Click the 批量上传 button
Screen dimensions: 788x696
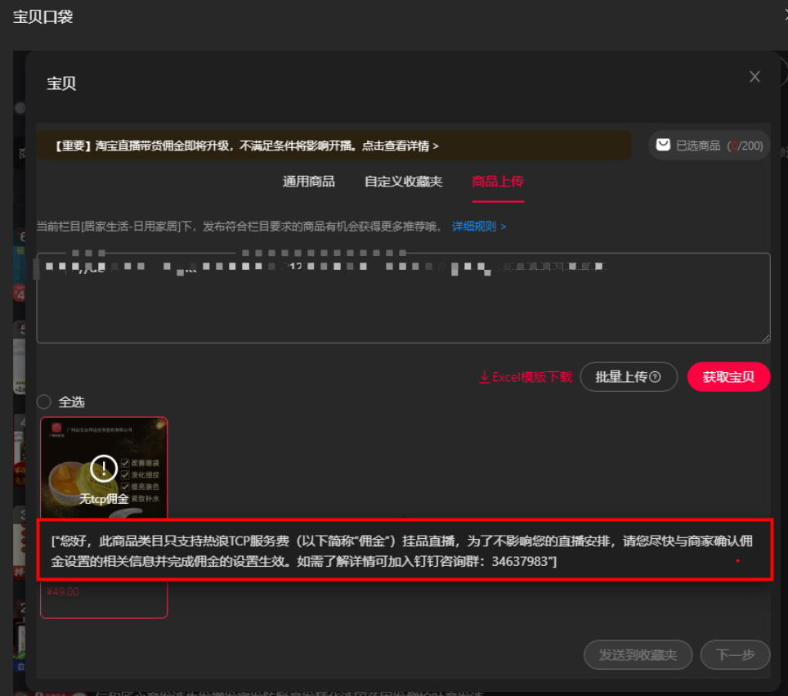click(x=628, y=377)
